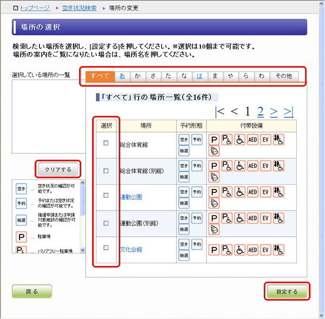Check the box for 文化会館
Screen dimensions: 325x319
point(106,248)
